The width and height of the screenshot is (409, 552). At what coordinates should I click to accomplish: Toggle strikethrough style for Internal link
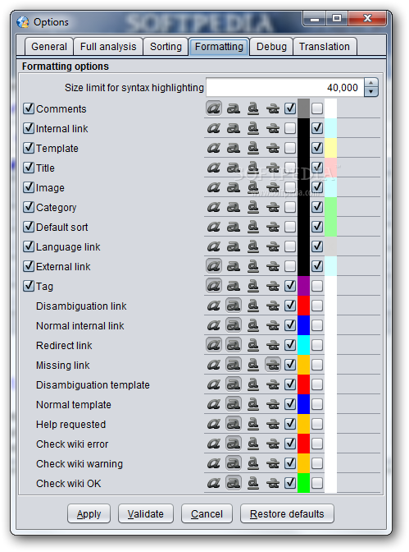(x=273, y=128)
